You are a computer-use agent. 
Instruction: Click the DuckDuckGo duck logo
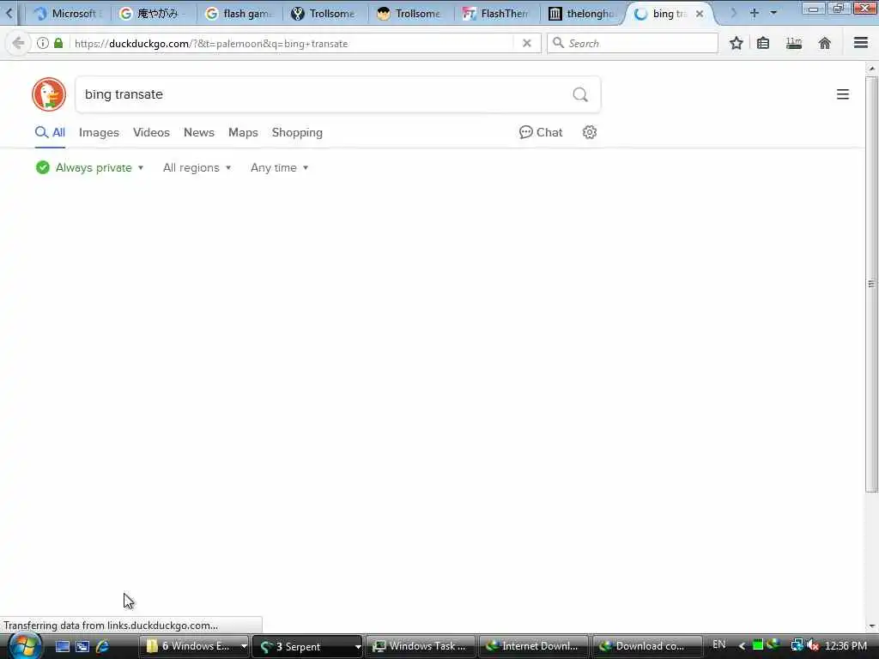click(x=49, y=94)
